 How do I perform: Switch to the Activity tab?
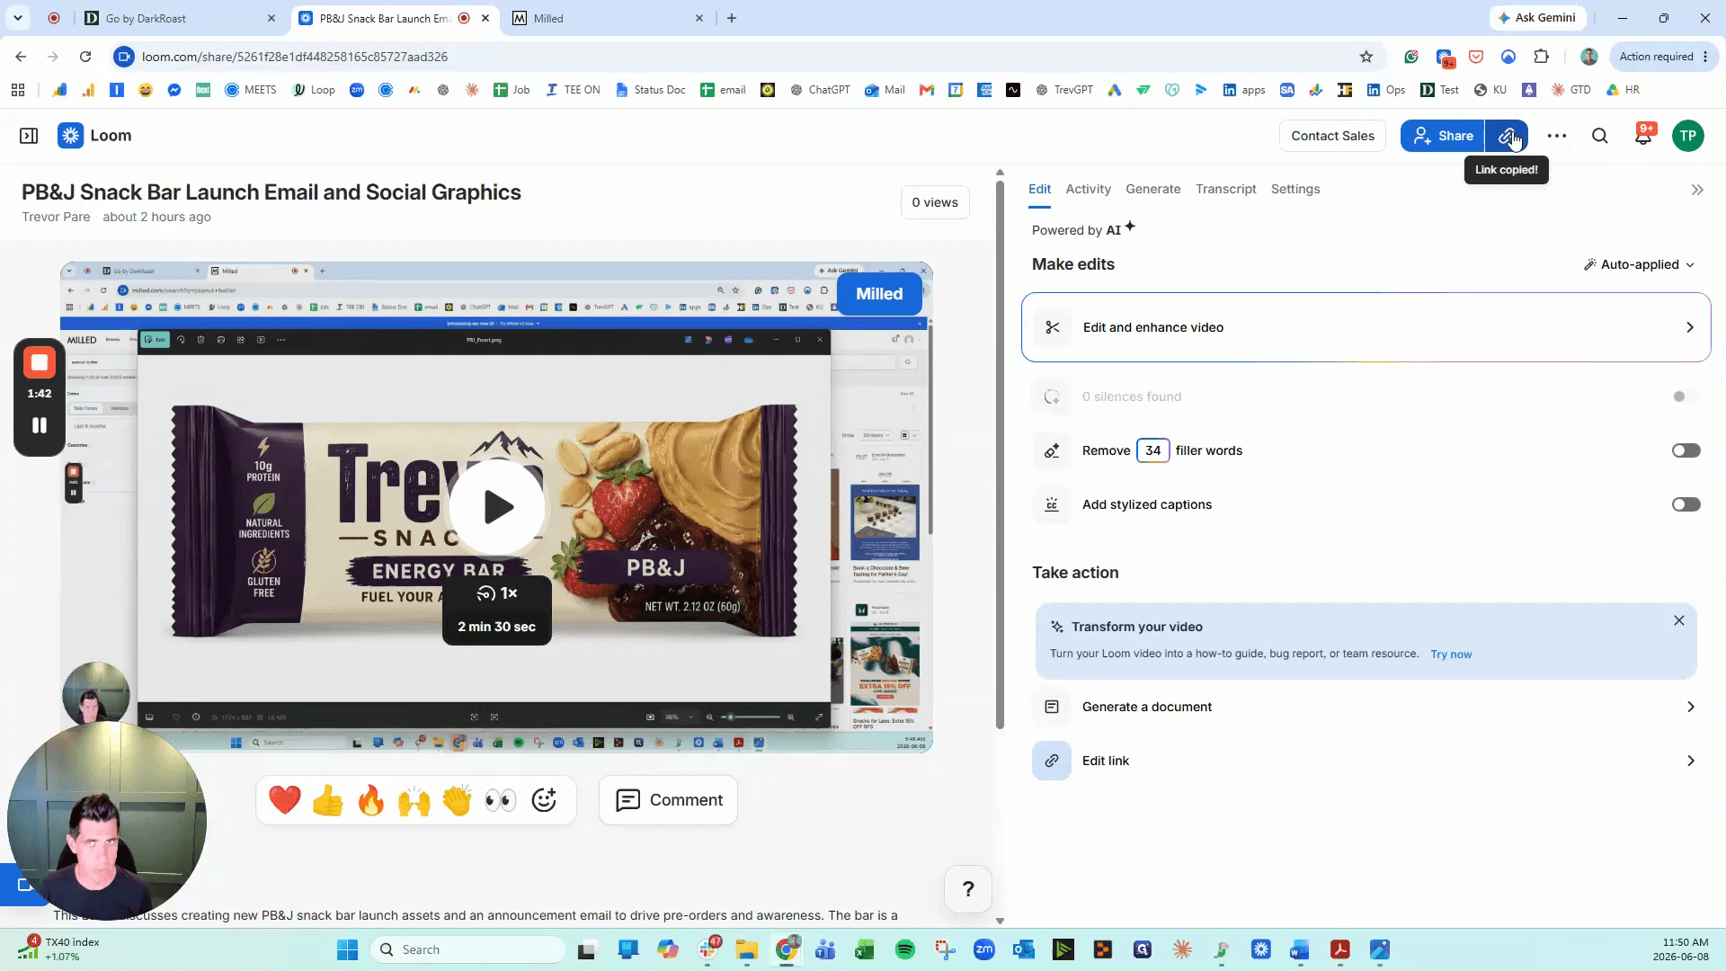pyautogui.click(x=1088, y=189)
